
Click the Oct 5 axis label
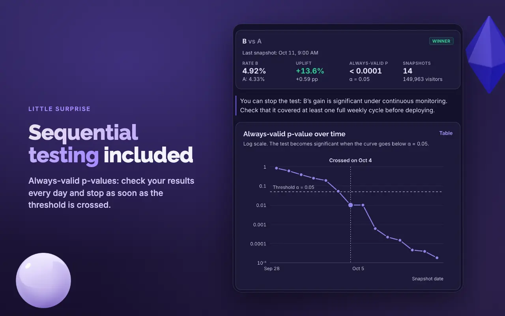(358, 269)
